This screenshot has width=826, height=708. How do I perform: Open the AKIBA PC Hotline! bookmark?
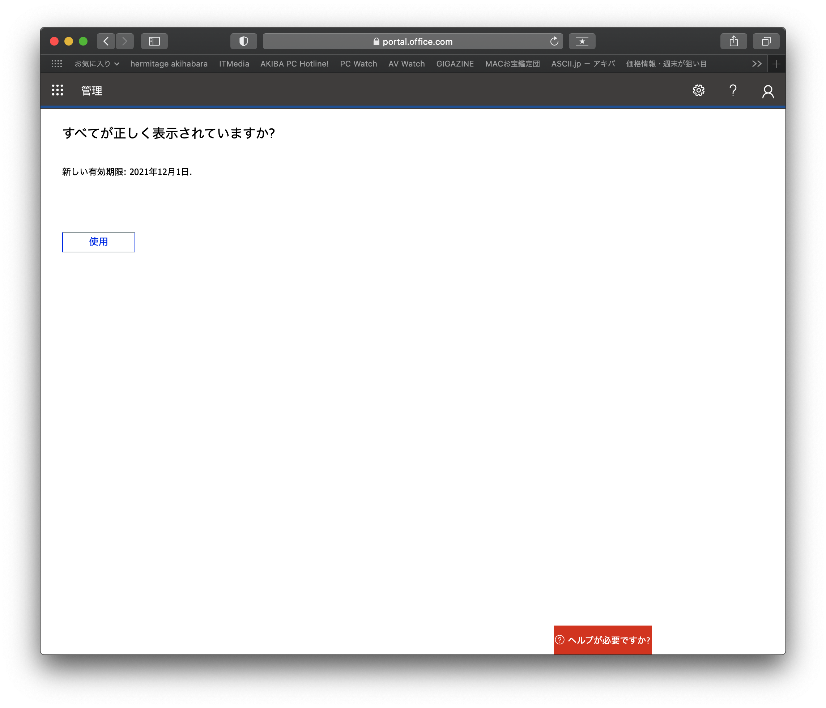(x=295, y=64)
